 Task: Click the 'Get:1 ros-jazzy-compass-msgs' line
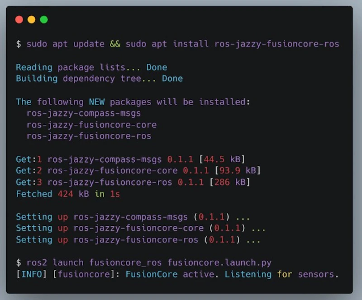coord(130,159)
